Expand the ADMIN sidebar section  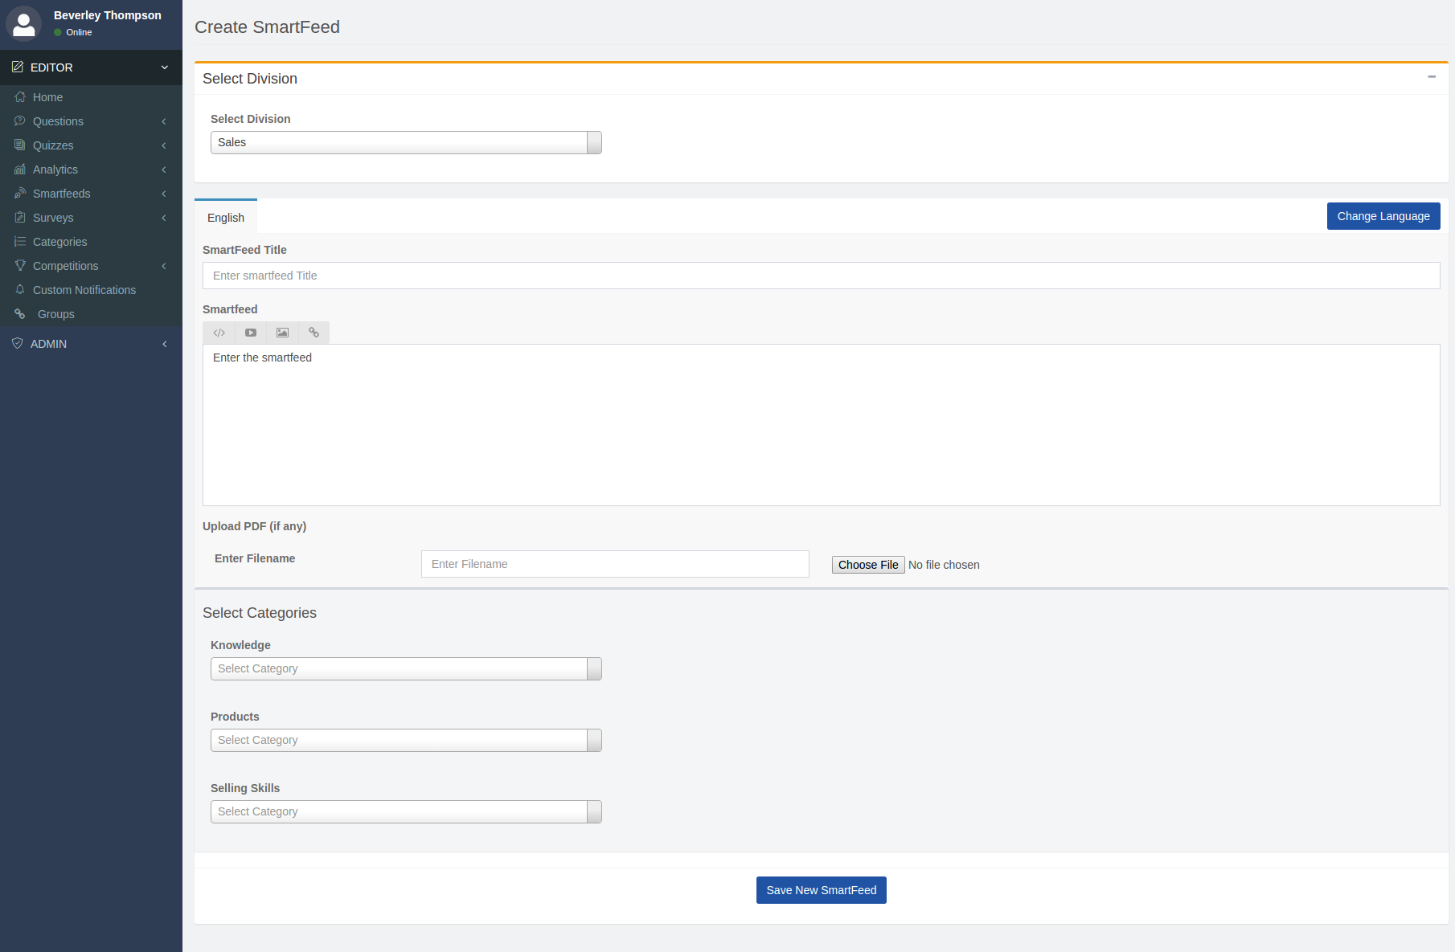click(x=48, y=344)
